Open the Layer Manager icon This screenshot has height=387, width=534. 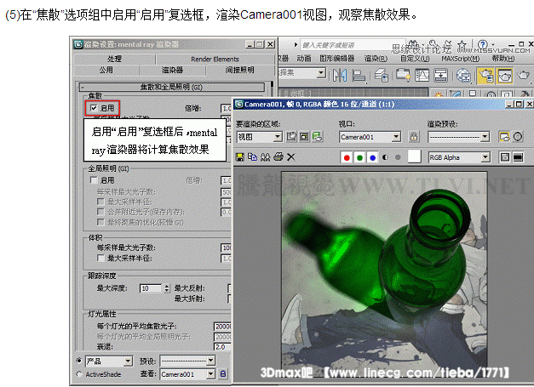point(382,75)
